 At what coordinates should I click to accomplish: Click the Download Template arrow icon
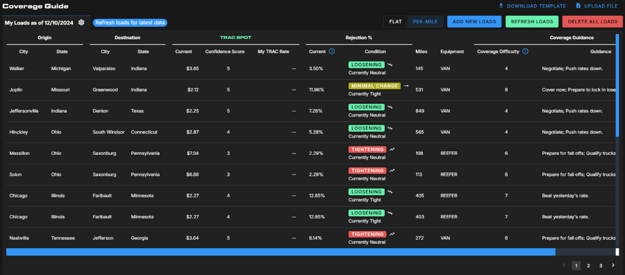[x=501, y=6]
